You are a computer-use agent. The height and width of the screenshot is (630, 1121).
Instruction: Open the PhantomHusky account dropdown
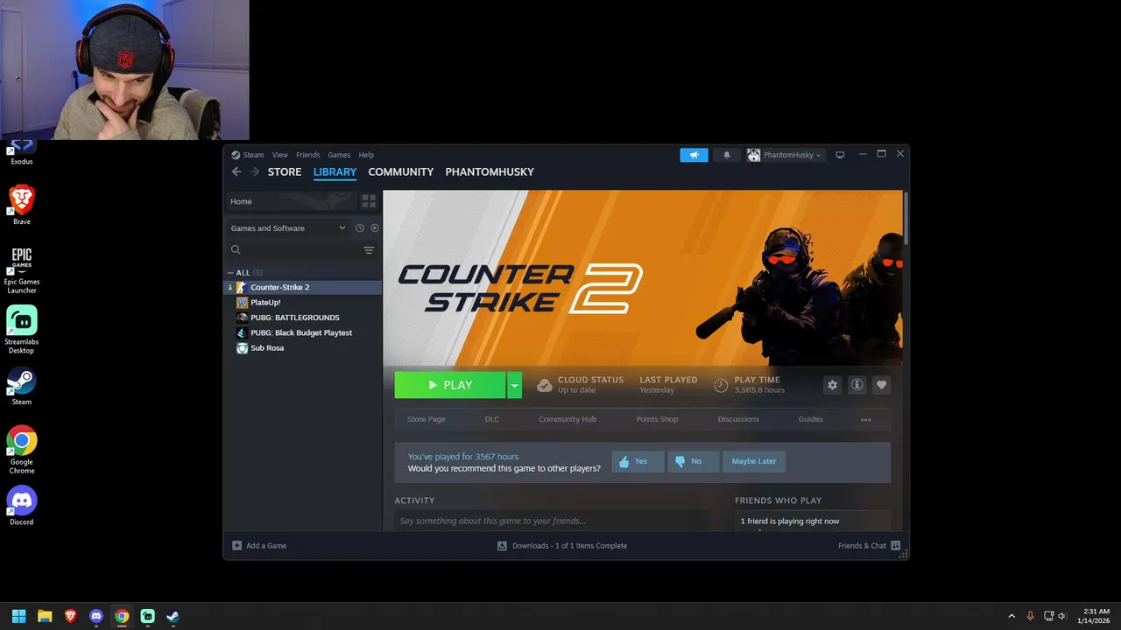point(785,155)
